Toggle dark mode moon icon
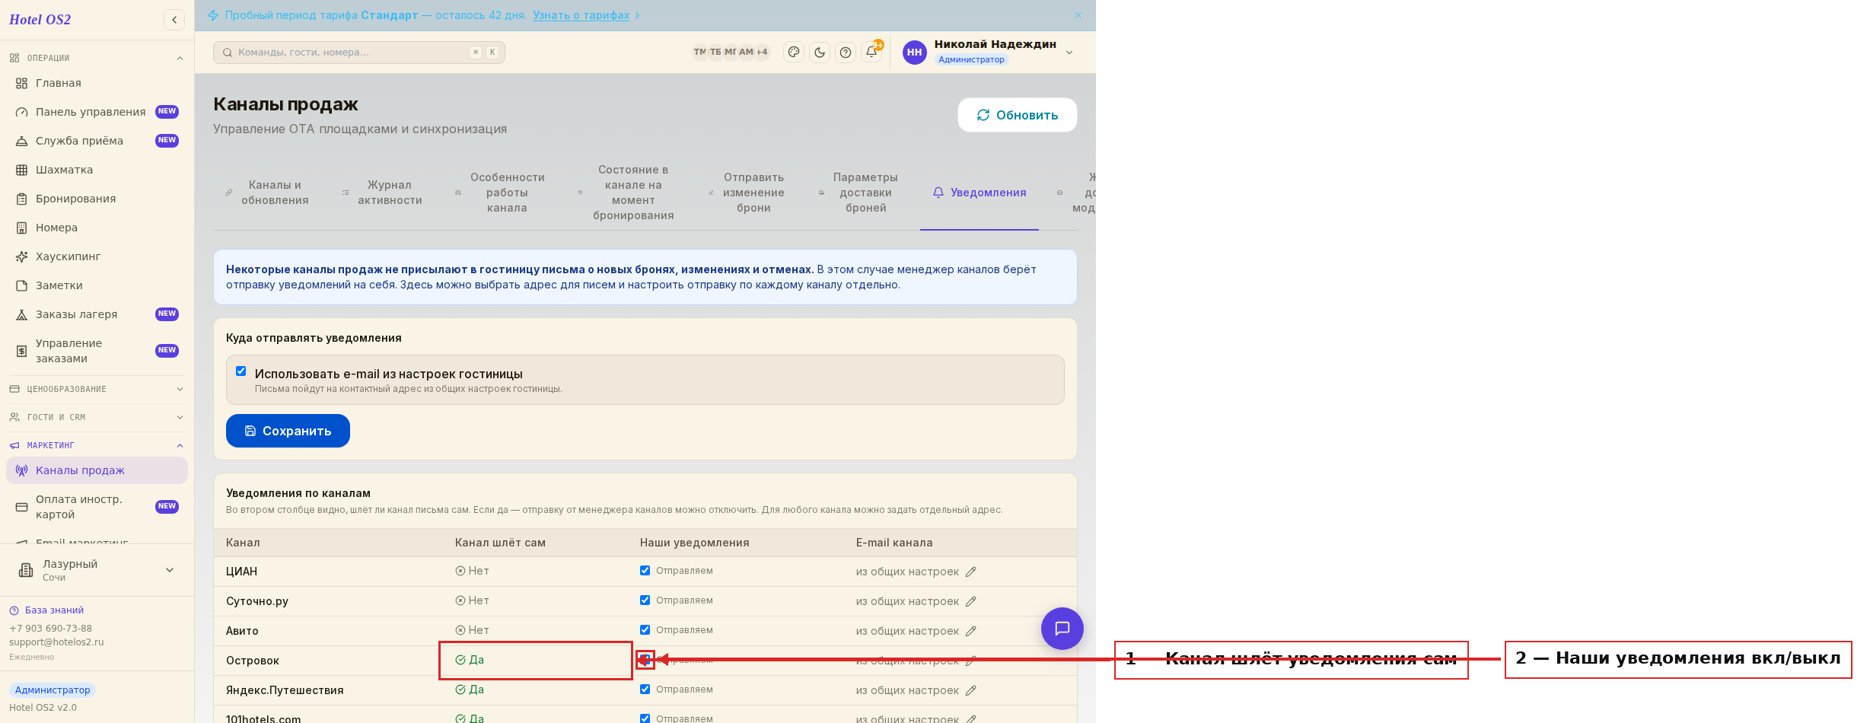Image resolution: width=1870 pixels, height=723 pixels. pyautogui.click(x=820, y=53)
